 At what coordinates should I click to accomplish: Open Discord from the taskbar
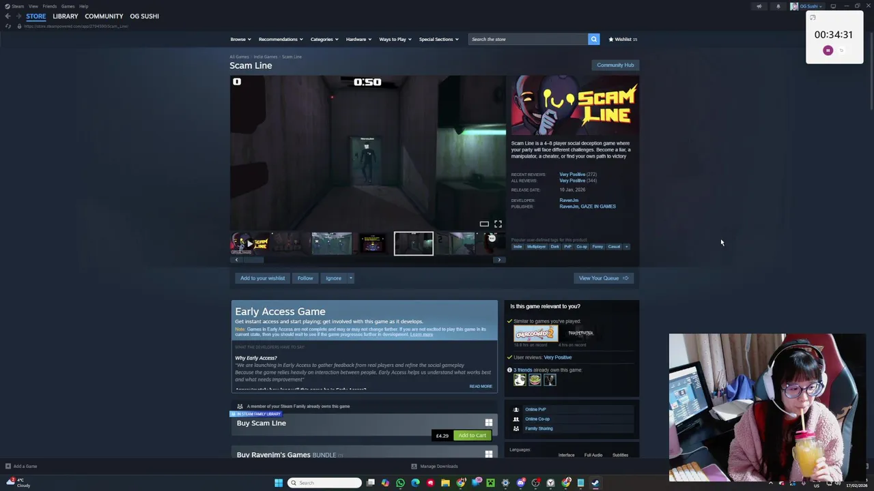(x=520, y=483)
